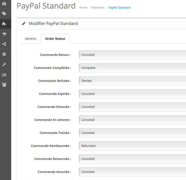Viewport: 186px width, 180px height.
Task: Click the Commande Refusée label
Action: point(55,81)
